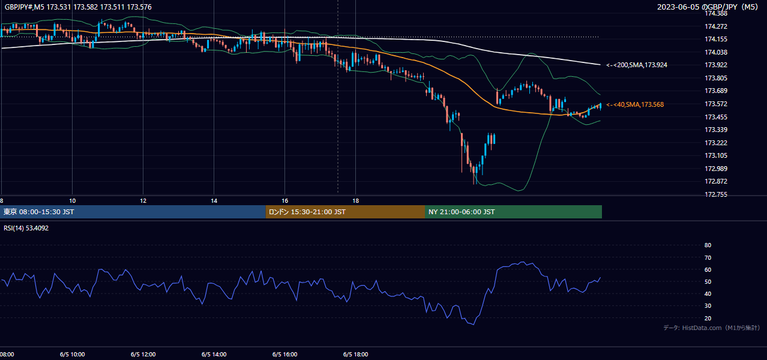Click price axis value 174.388
Viewport: 767px width, 360px height.
(715, 13)
